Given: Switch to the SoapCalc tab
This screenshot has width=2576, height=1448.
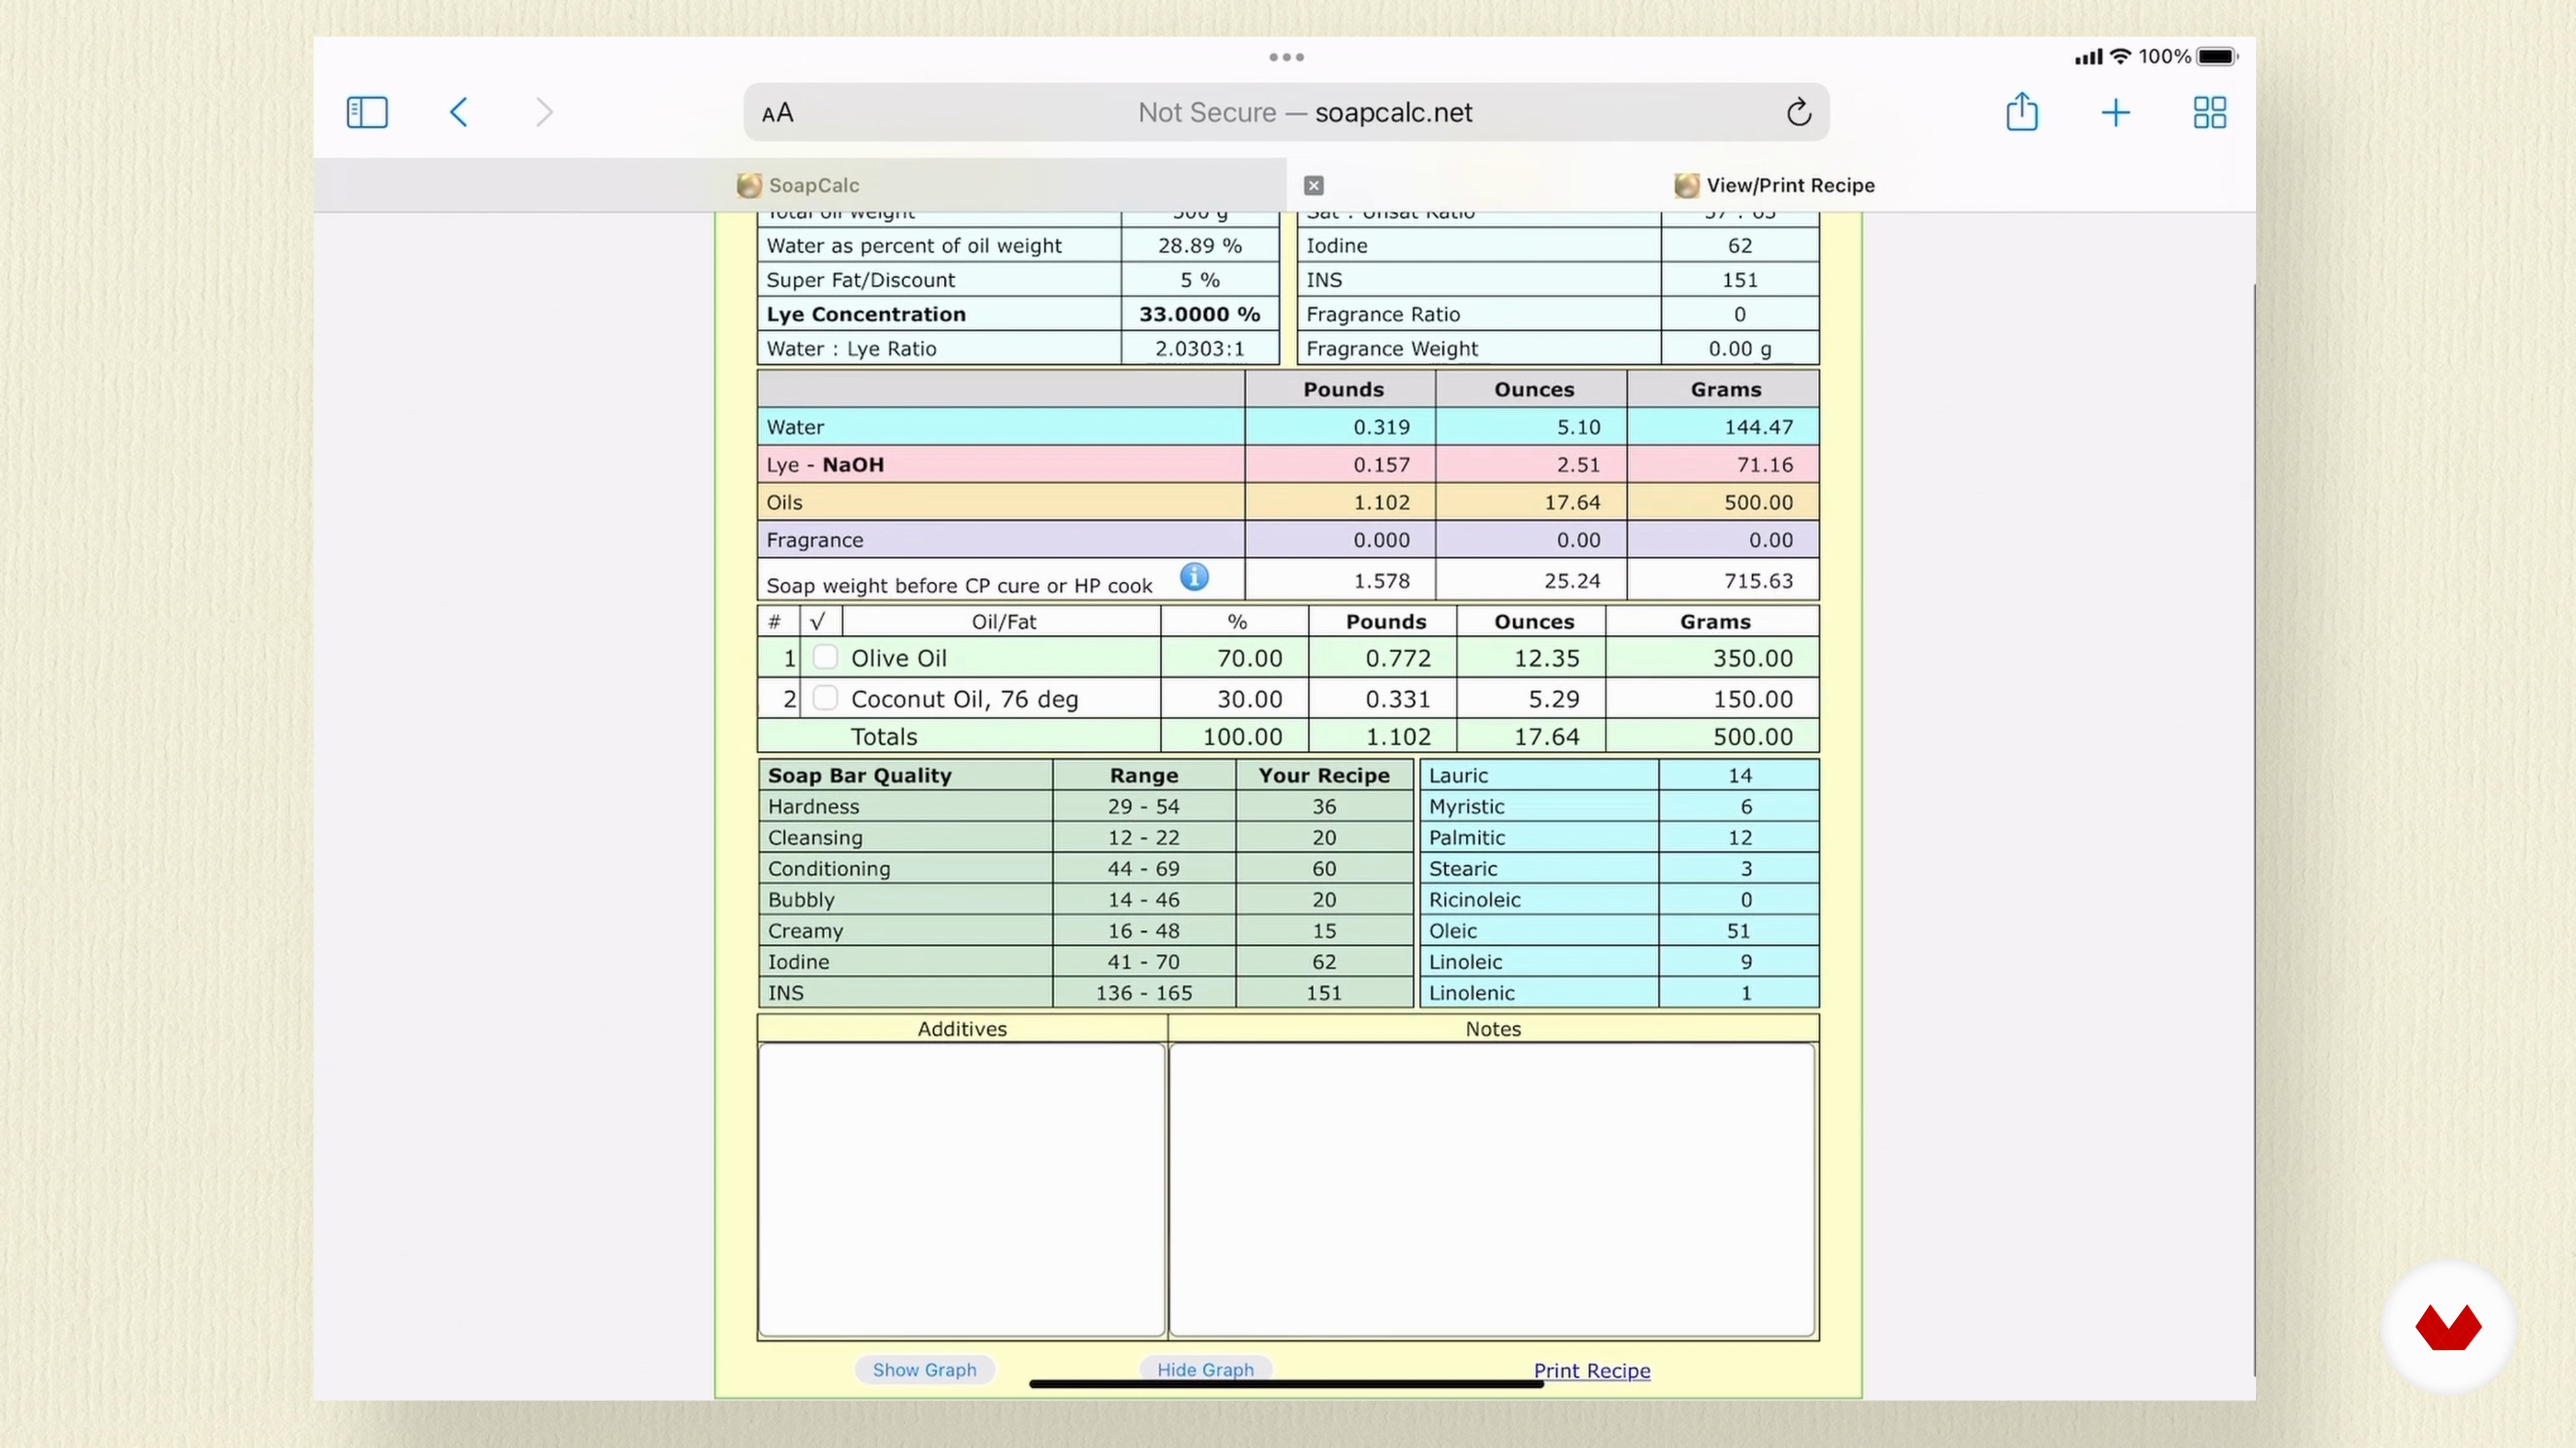Looking at the screenshot, I should pyautogui.click(x=800, y=185).
